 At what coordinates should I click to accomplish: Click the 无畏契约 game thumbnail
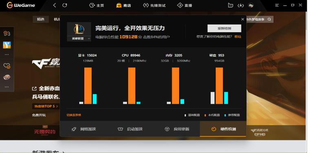click(x=45, y=131)
